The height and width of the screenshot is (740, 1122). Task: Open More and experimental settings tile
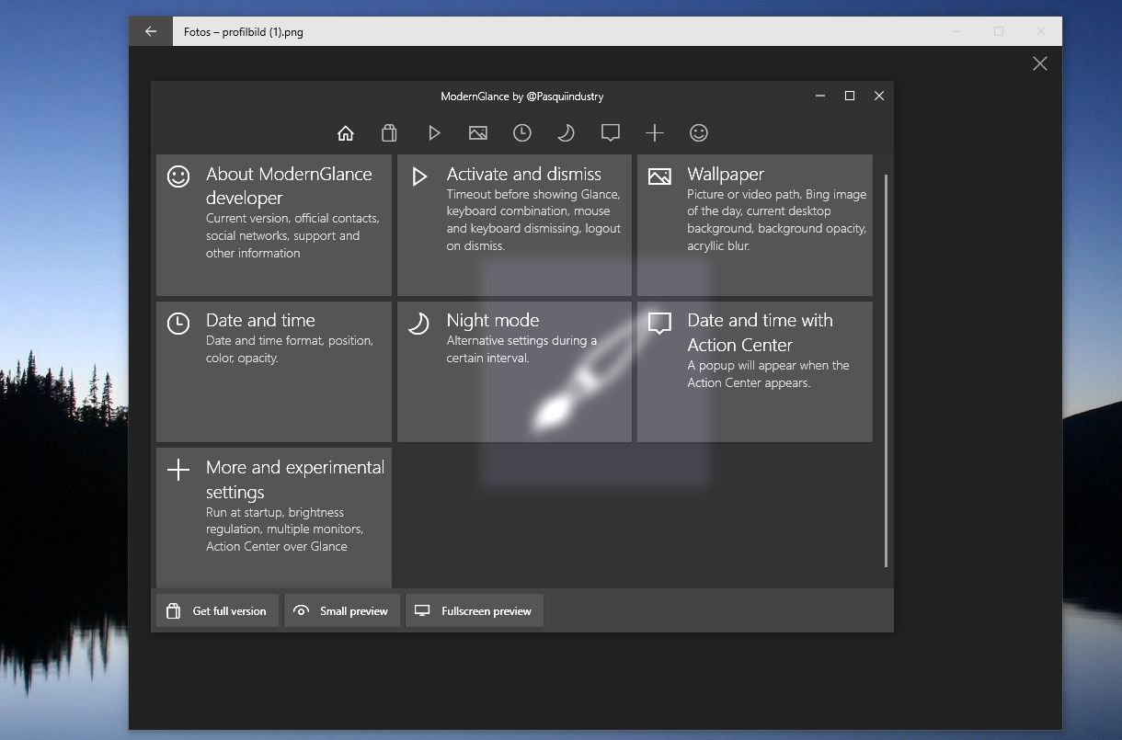click(x=274, y=518)
